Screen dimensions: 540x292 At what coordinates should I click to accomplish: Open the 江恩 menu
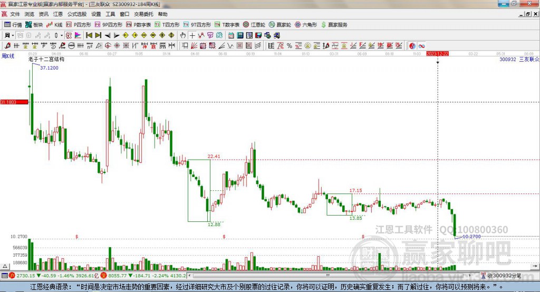tap(58, 14)
